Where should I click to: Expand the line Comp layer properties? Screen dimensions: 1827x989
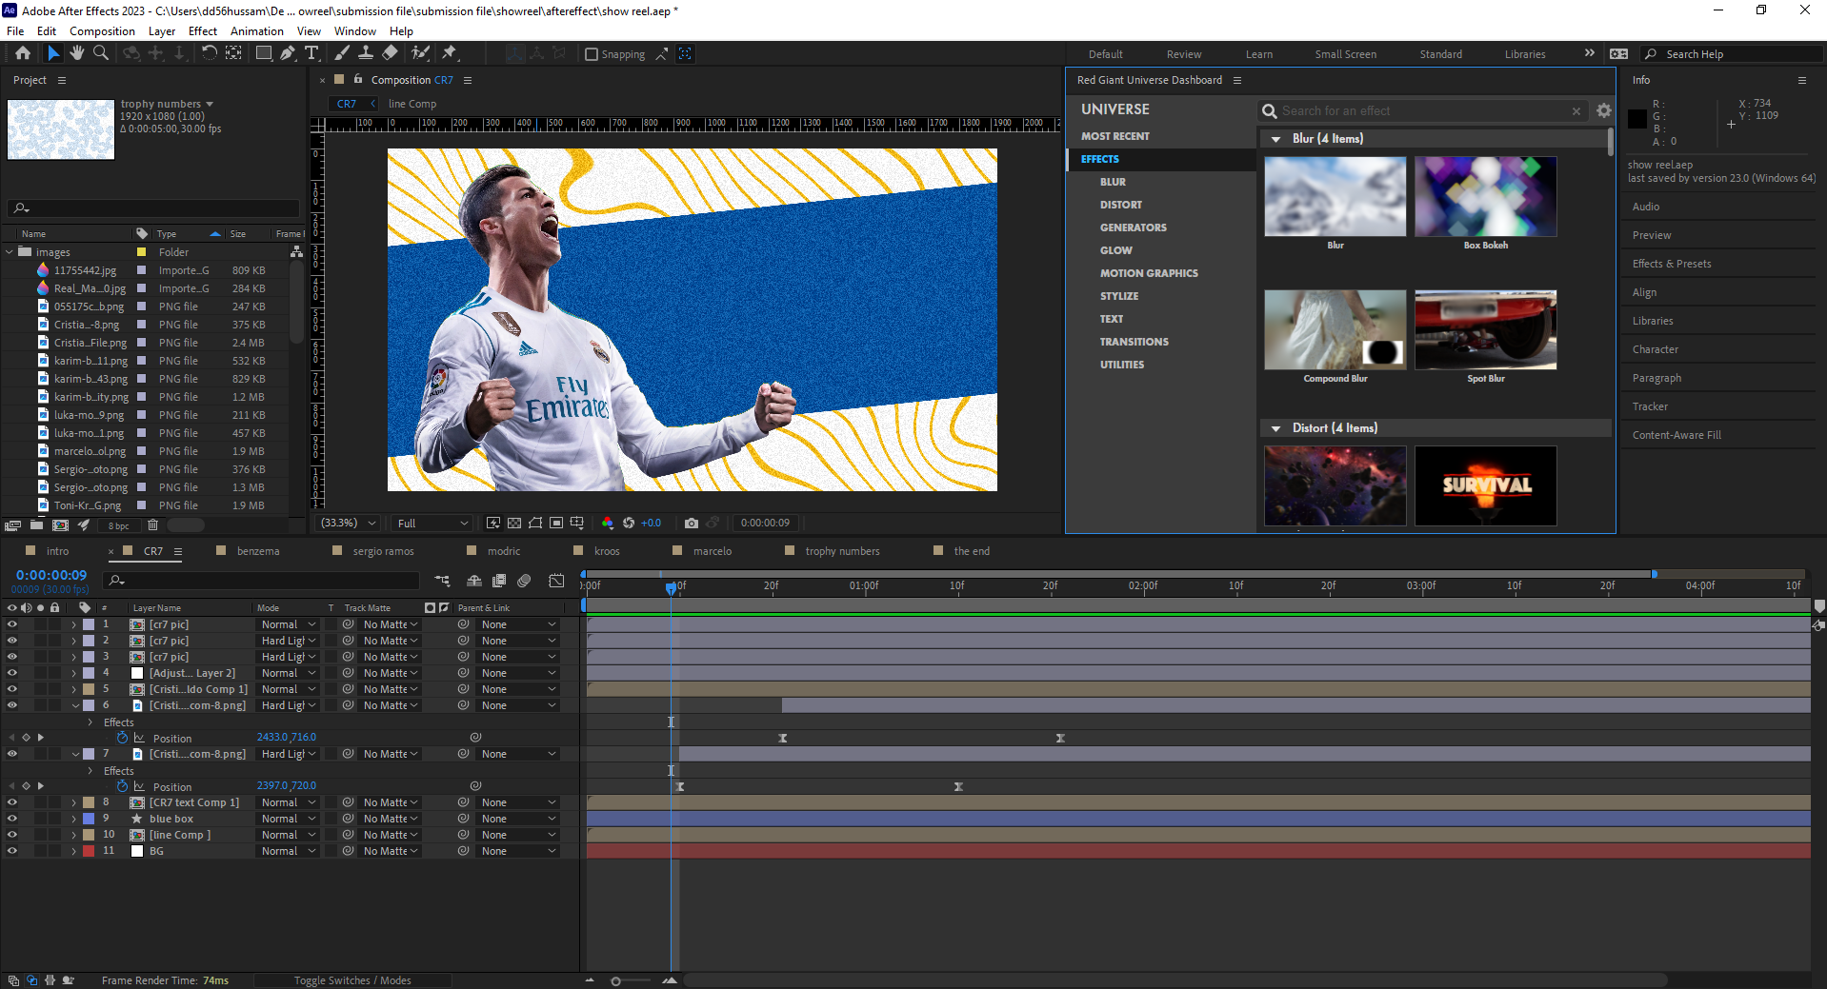[x=74, y=835]
